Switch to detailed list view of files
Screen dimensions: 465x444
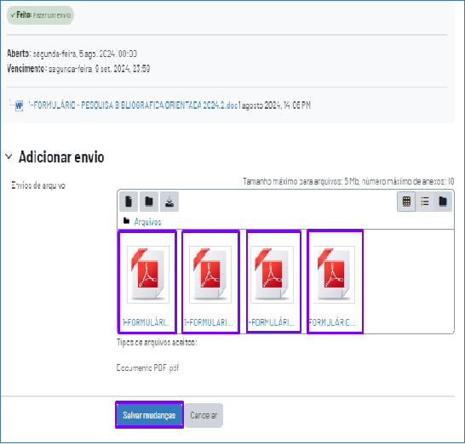pos(425,202)
